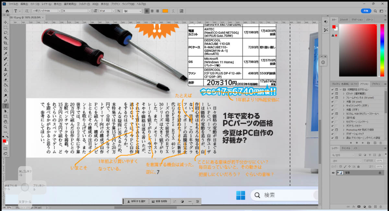Image resolution: width=389 pixels, height=211 pixels.
Task: Hide the 背景 layer eye icon
Action: [333, 173]
